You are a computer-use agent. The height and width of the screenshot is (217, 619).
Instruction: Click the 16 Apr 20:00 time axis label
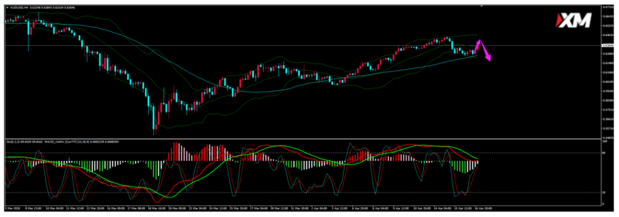click(483, 208)
